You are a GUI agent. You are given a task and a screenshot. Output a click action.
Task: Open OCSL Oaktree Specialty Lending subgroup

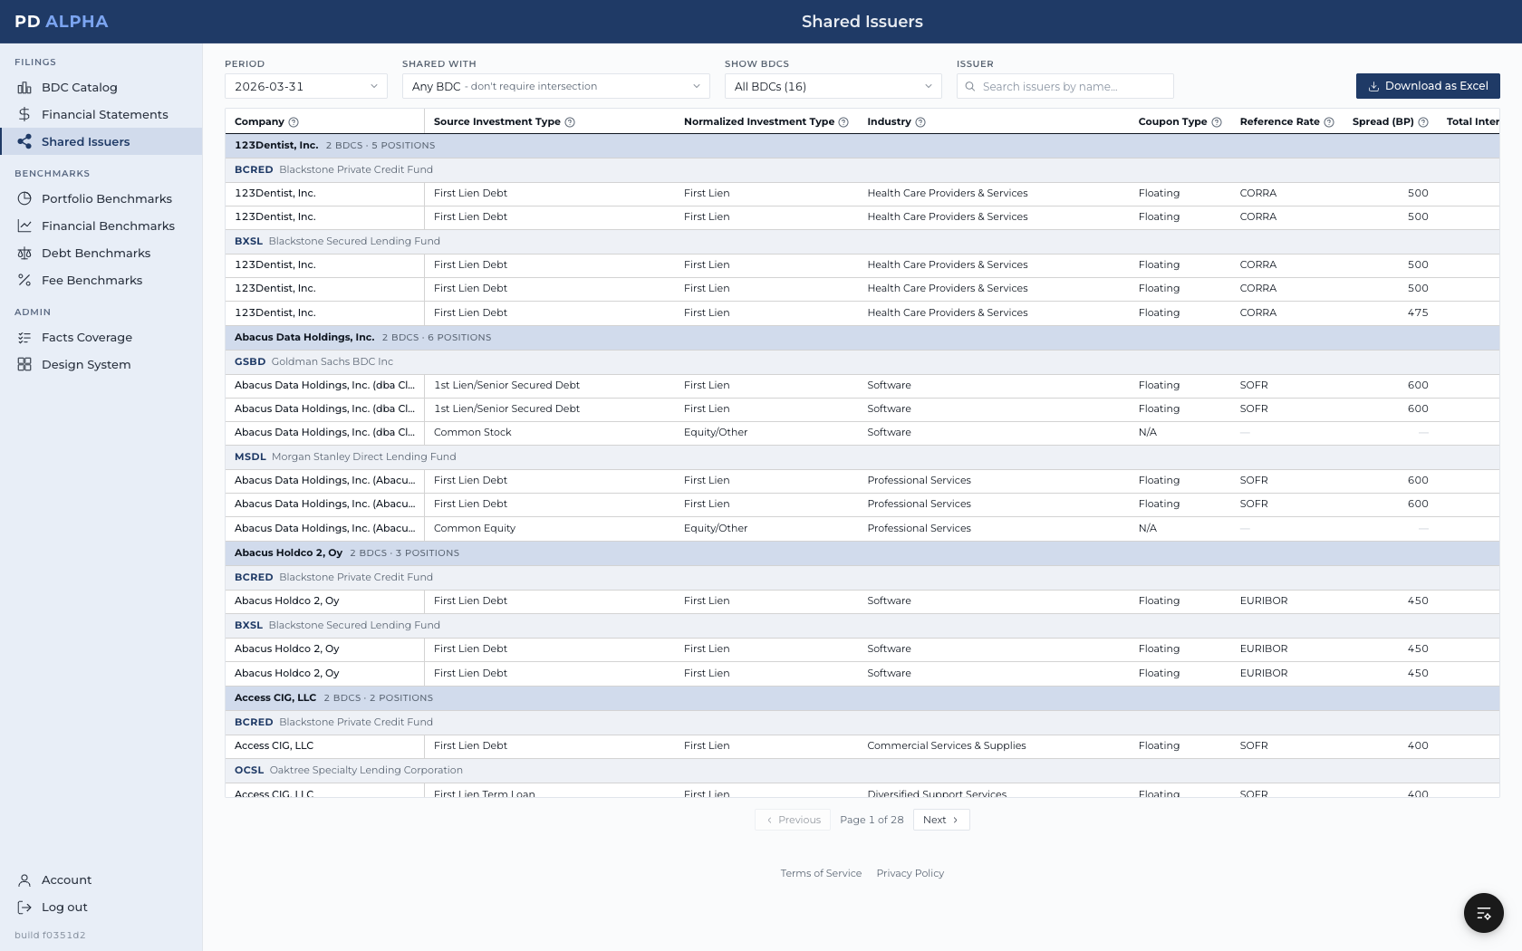[862, 771]
